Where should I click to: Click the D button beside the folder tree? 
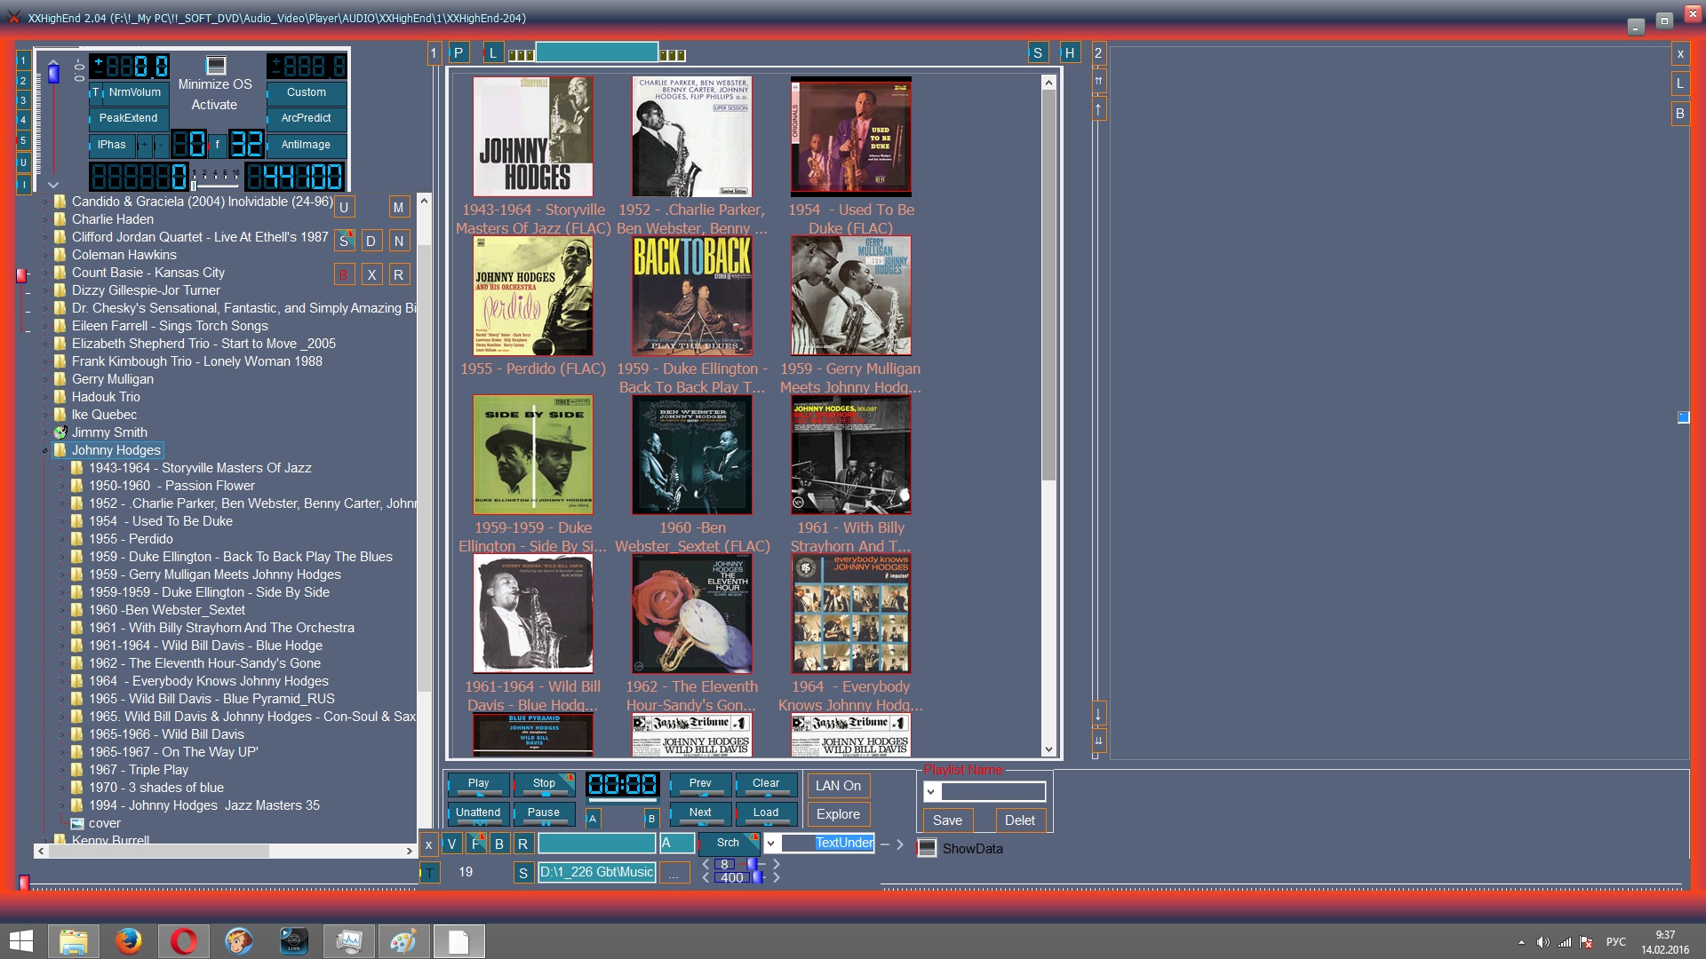371,241
